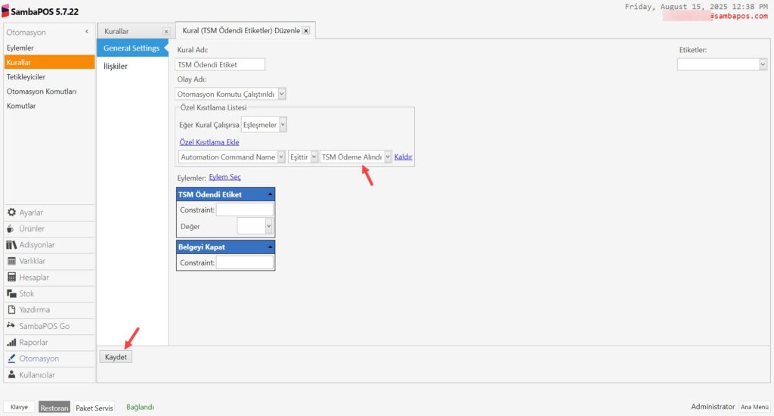Click the Eylem Seç link

(225, 177)
